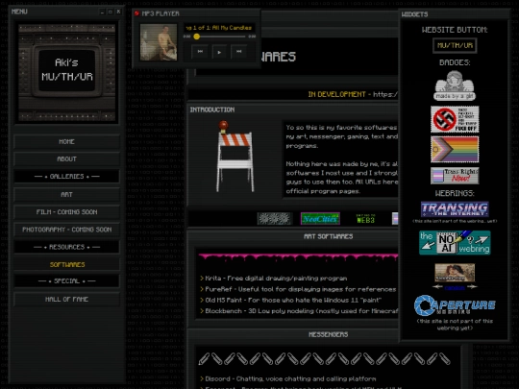The image size is (519, 389).
Task: Open the ABOUT menu item
Action: click(x=66, y=159)
